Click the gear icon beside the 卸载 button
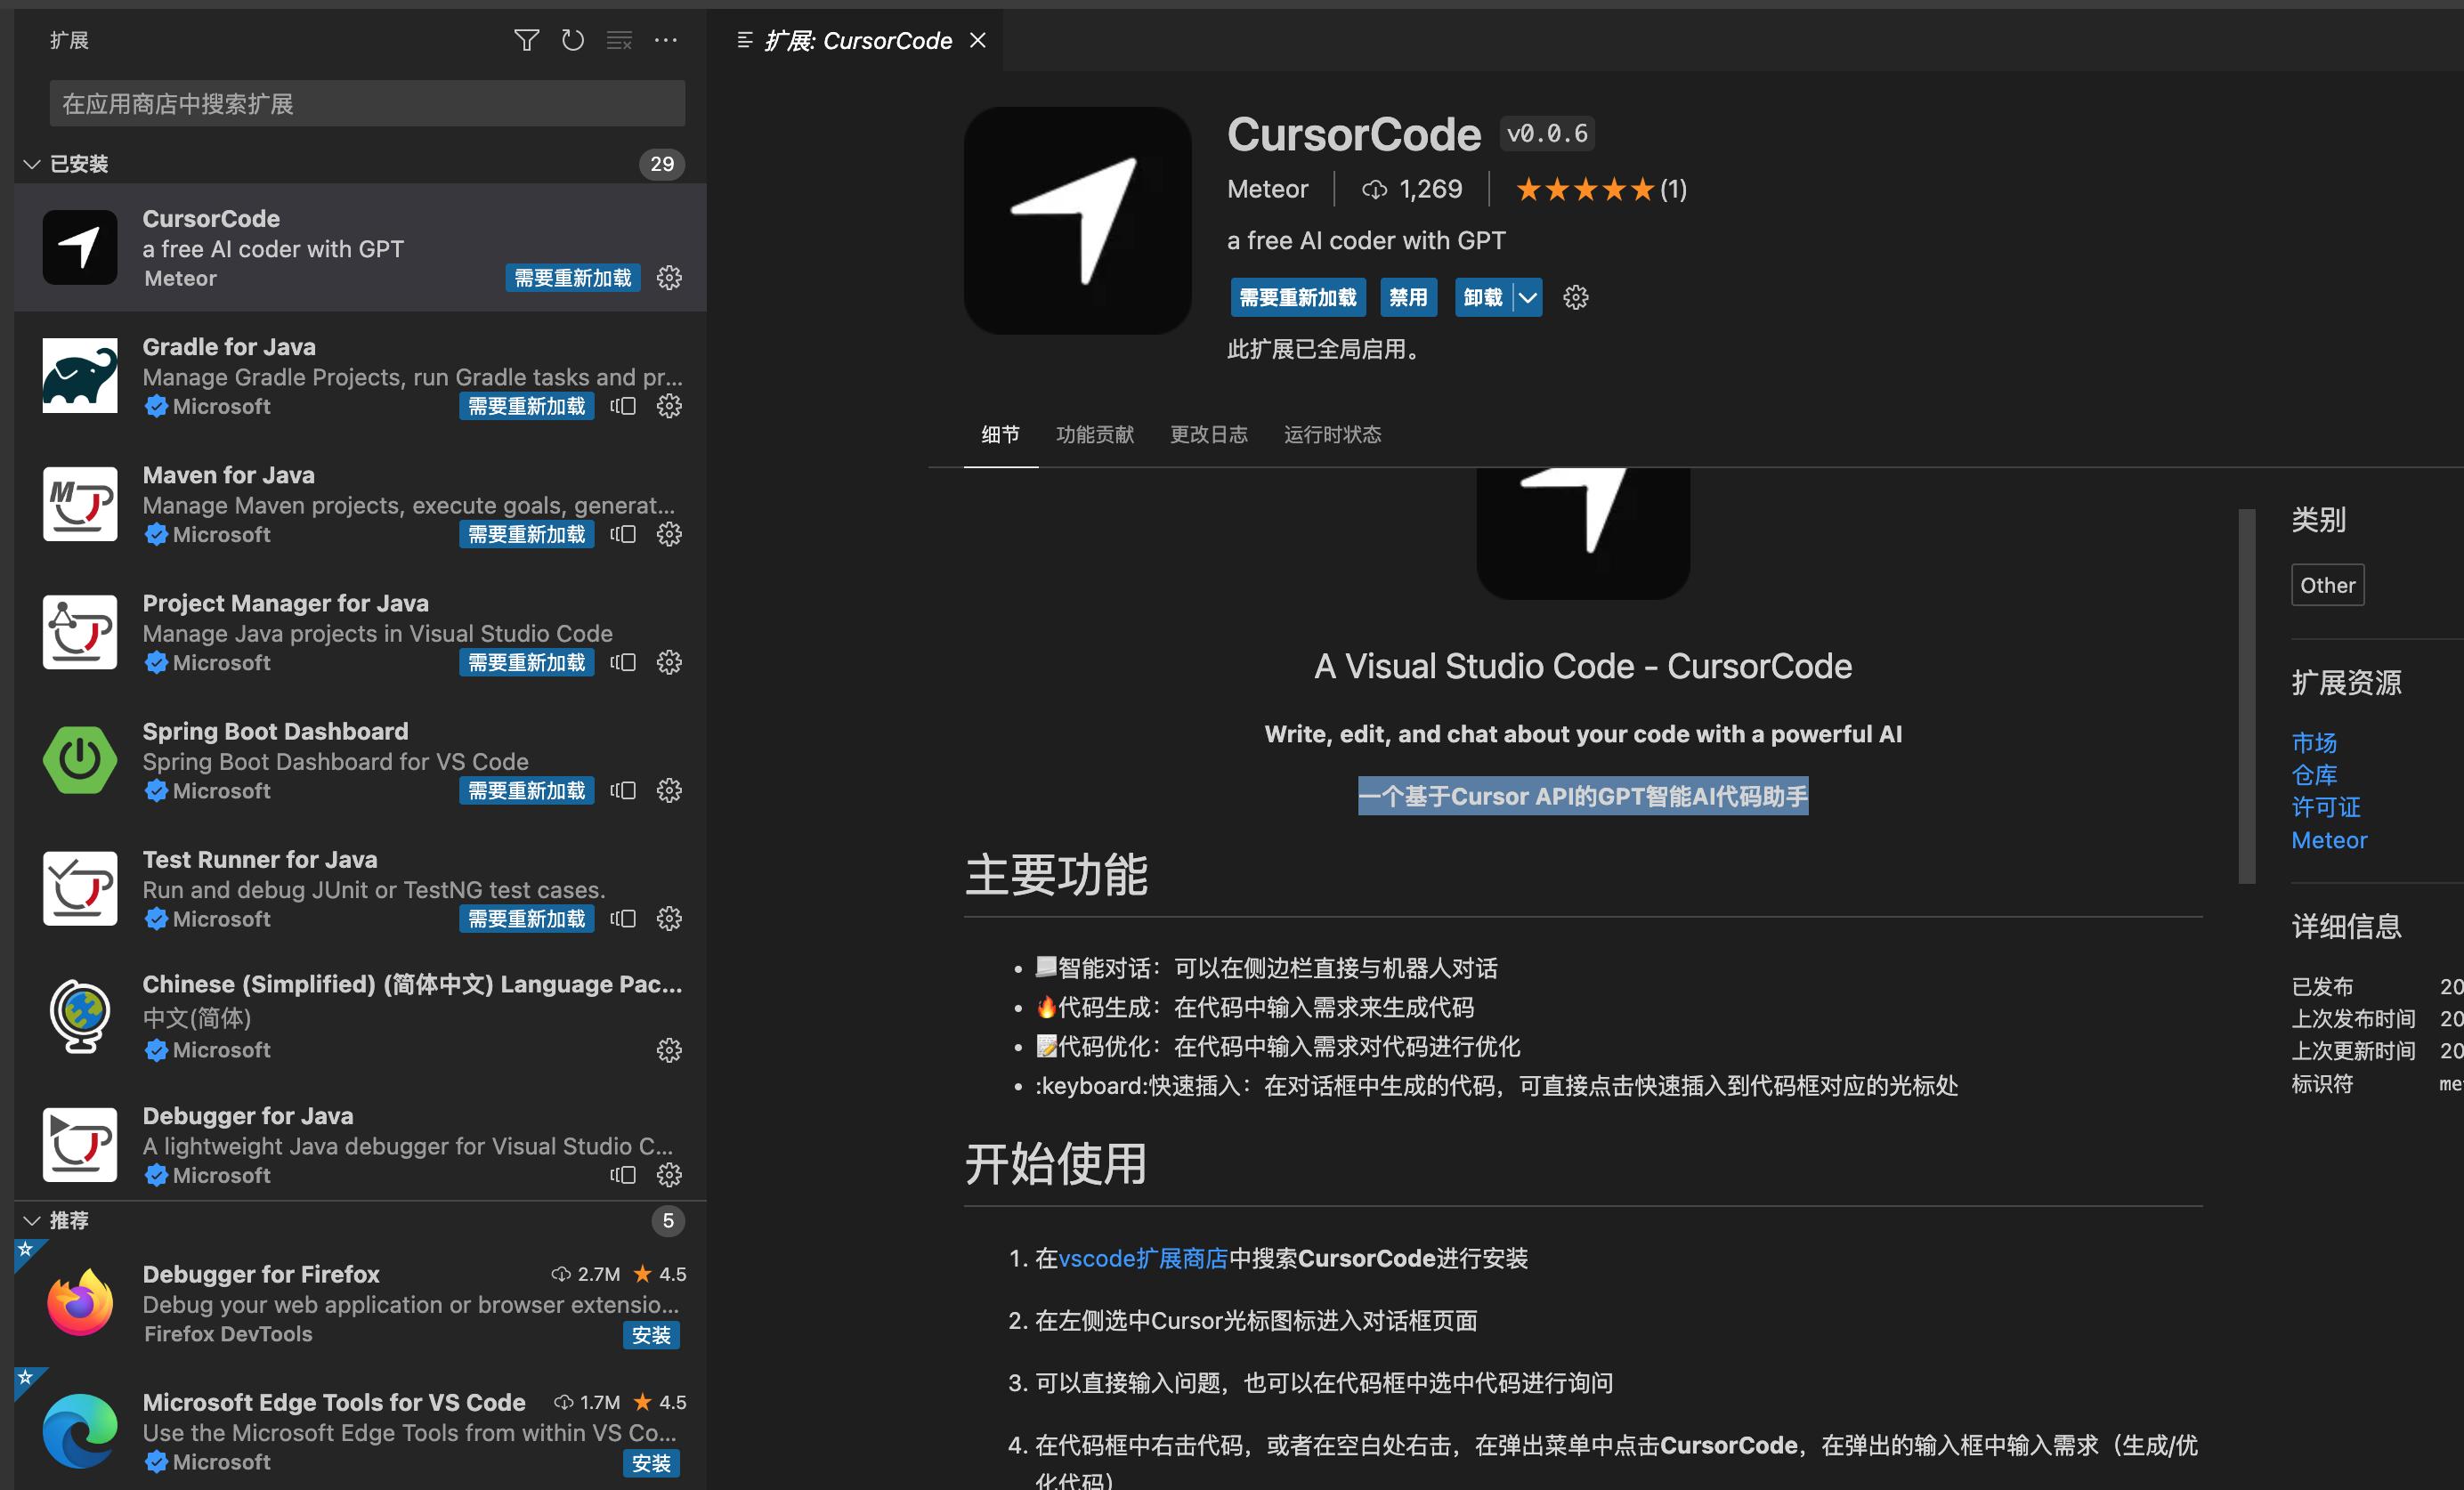 click(1576, 297)
